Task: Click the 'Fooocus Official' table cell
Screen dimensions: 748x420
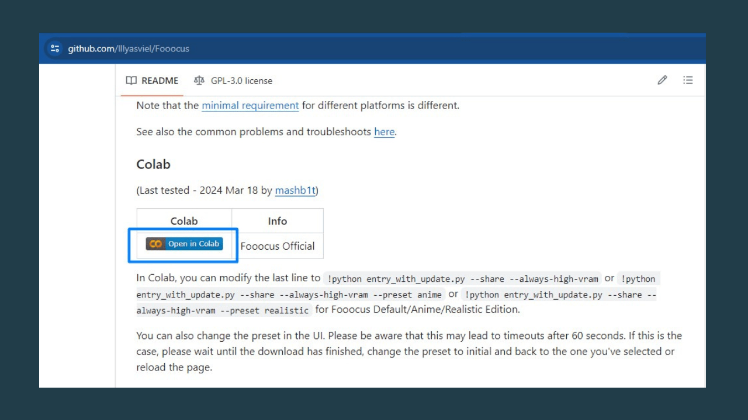Action: tap(278, 246)
